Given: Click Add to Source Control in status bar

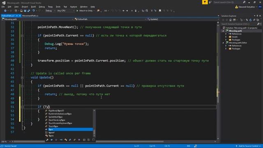Looking at the screenshot, I should pos(248,146).
